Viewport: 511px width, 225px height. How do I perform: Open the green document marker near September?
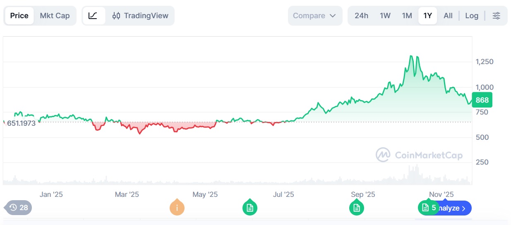coord(357,208)
